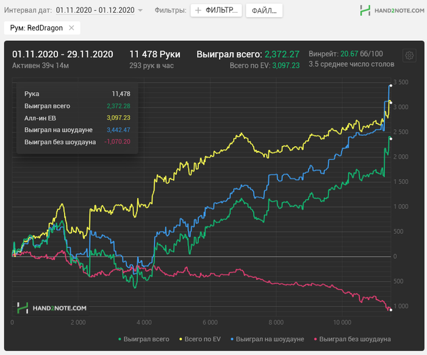Click 3.5 среднее число столов text
Image resolution: width=427 pixels, height=355 pixels.
351,64
